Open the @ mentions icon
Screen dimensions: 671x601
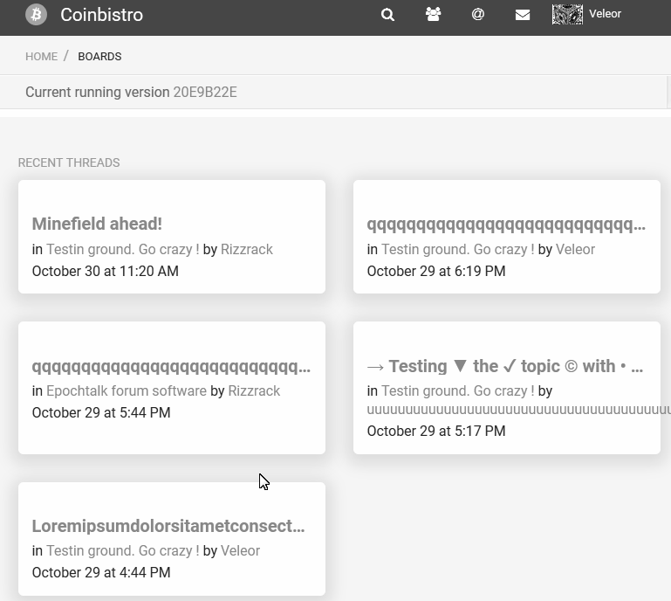[x=478, y=14]
